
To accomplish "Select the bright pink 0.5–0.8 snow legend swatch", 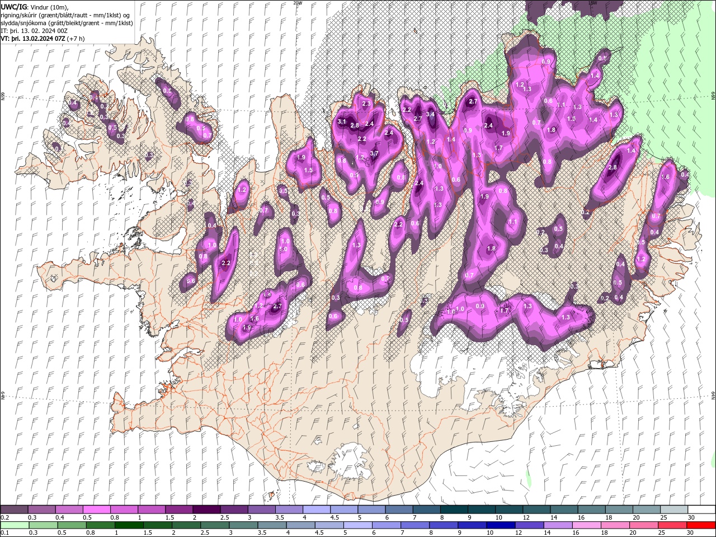I will point(96,510).
